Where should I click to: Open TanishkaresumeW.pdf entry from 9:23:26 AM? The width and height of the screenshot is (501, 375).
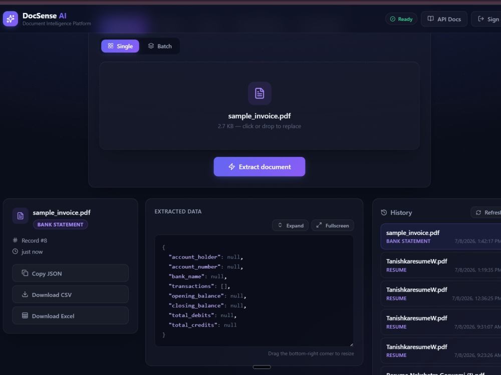point(441,350)
